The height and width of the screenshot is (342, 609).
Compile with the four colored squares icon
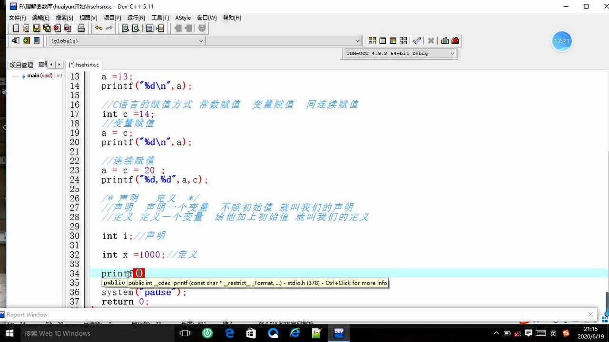coord(373,41)
